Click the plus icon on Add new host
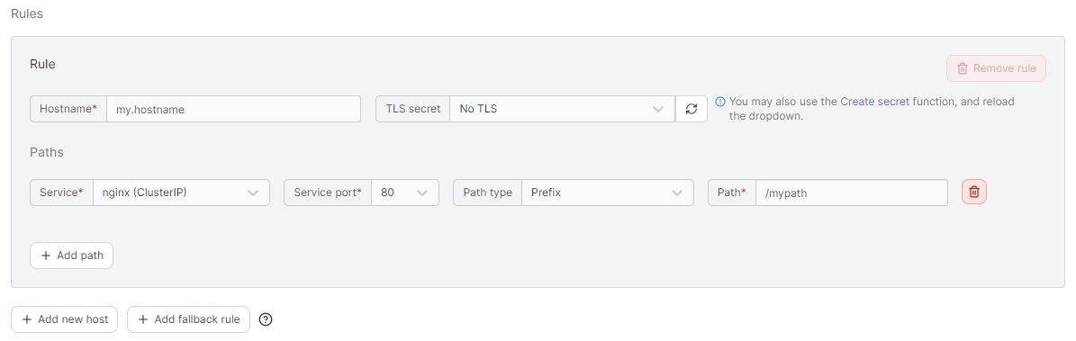 (27, 319)
